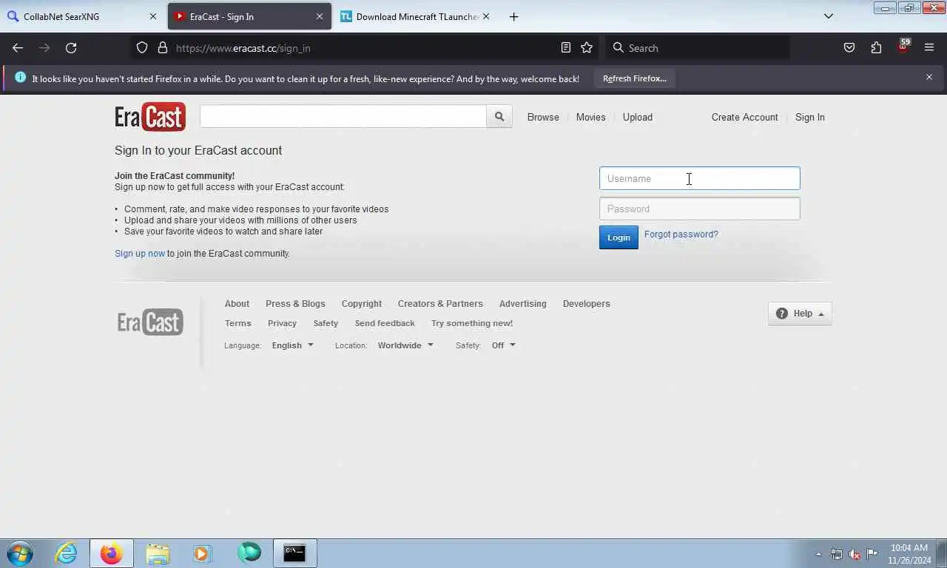The height and width of the screenshot is (568, 947).
Task: Expand the Language English dropdown
Action: (292, 345)
